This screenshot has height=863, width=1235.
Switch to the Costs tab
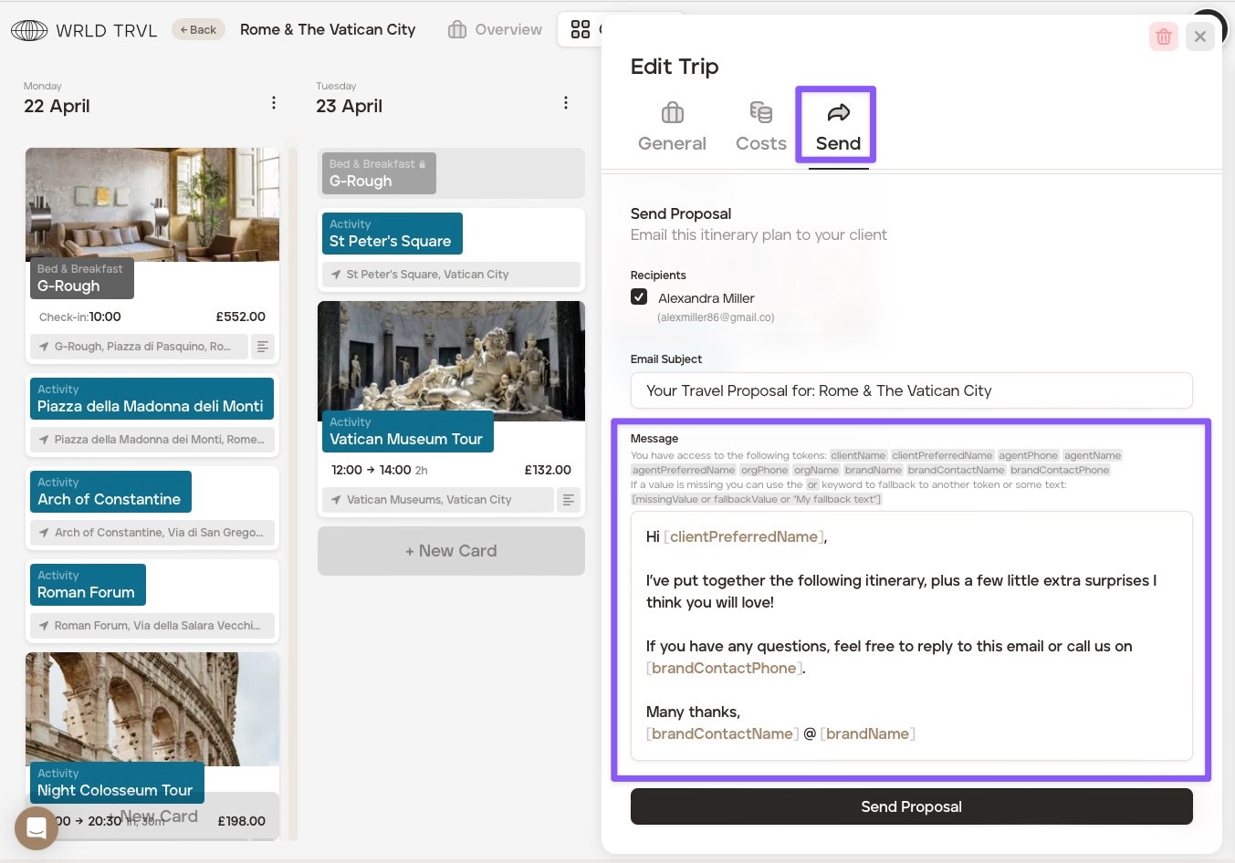click(x=760, y=127)
